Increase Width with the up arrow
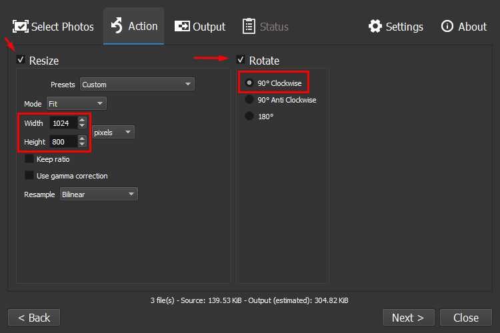 (82, 120)
